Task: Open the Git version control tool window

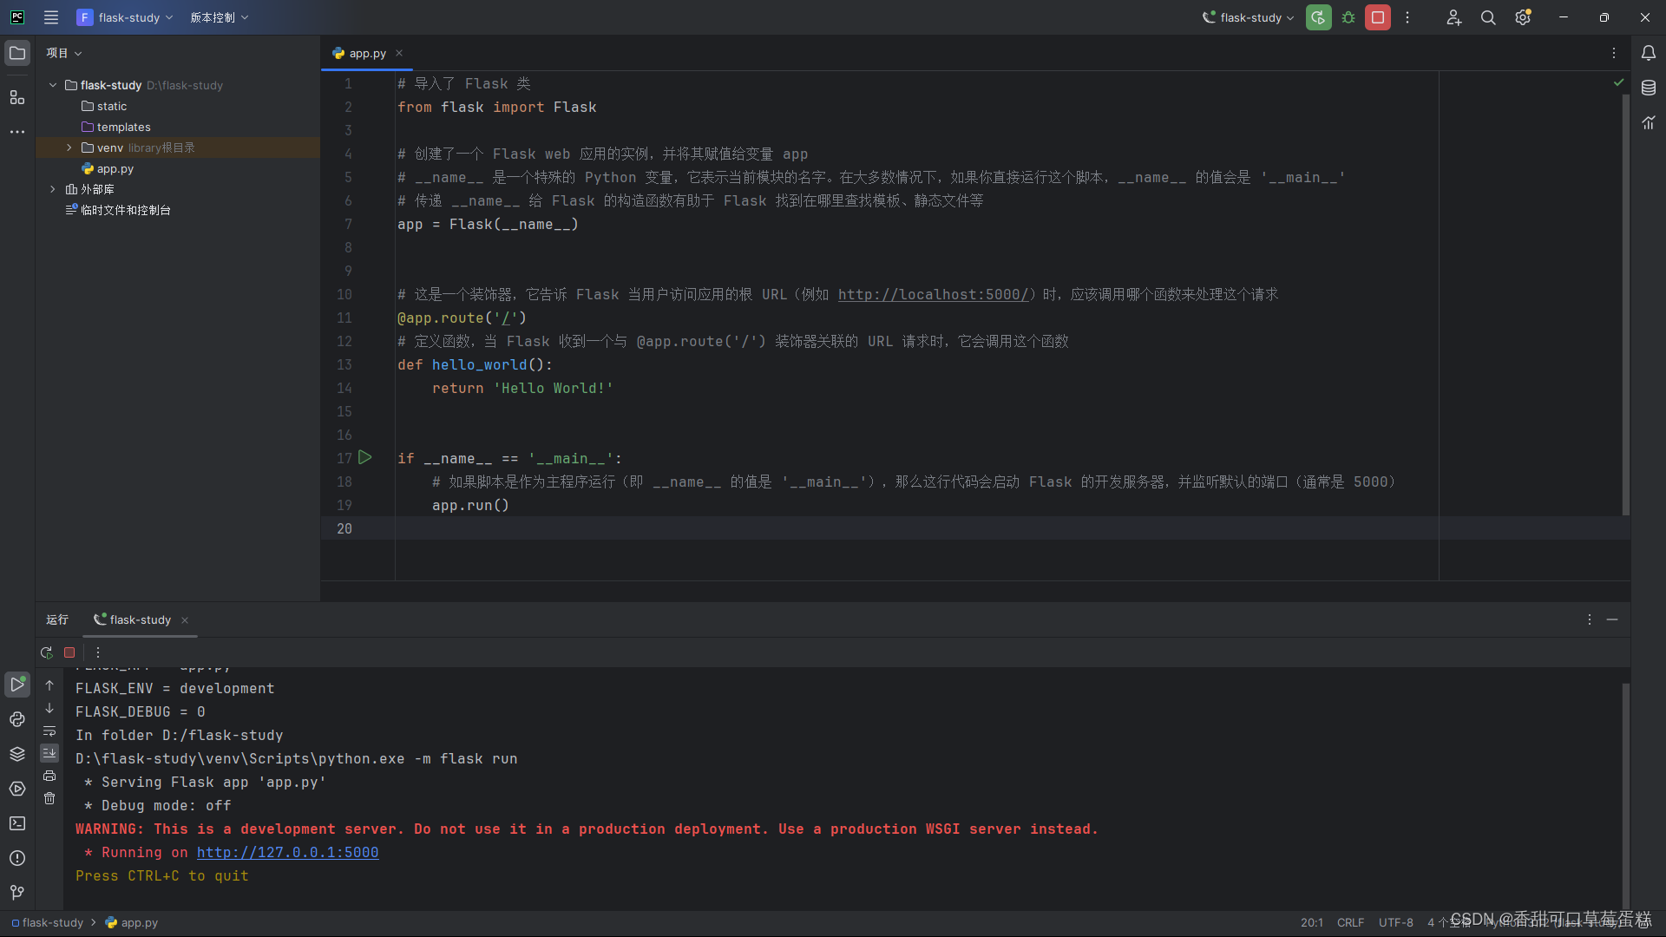Action: (x=17, y=893)
